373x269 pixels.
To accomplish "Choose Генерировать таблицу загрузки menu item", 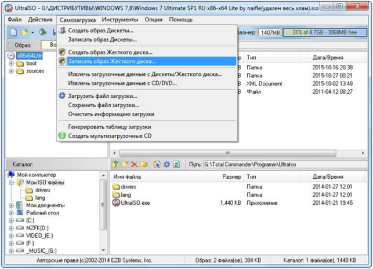I will 147,127.
